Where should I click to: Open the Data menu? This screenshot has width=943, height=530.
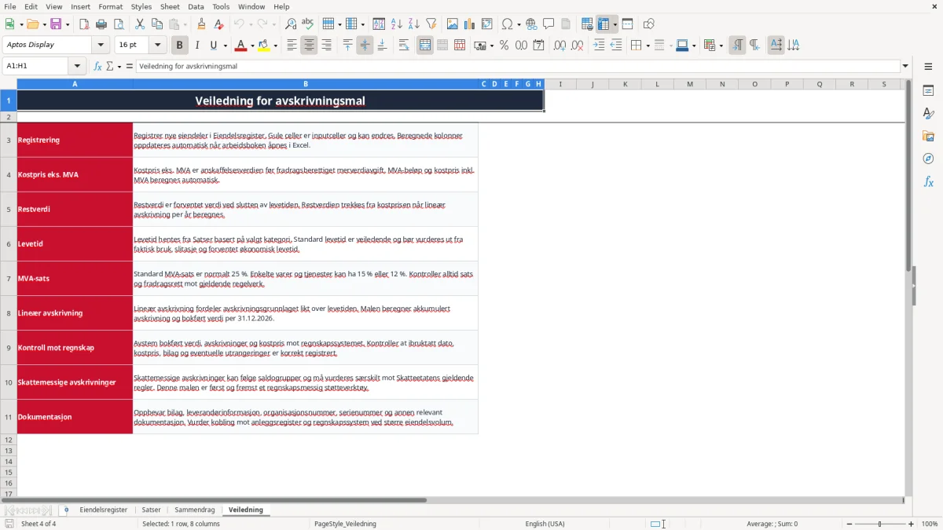196,6
